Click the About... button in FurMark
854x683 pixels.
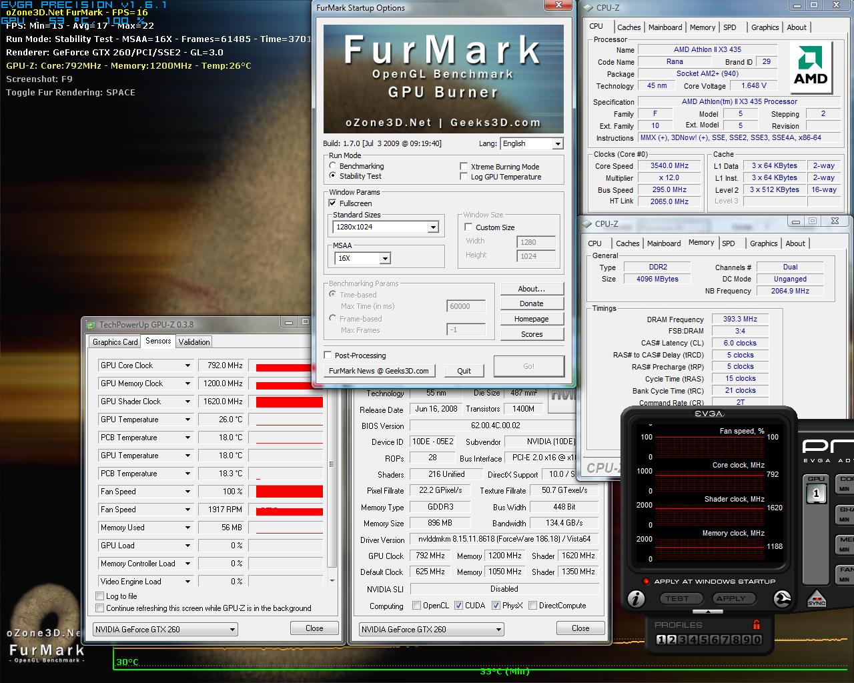tap(532, 289)
